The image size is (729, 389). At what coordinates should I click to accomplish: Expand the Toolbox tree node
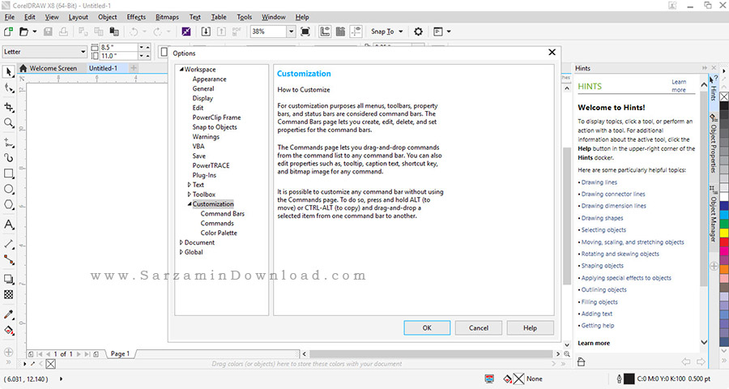190,194
